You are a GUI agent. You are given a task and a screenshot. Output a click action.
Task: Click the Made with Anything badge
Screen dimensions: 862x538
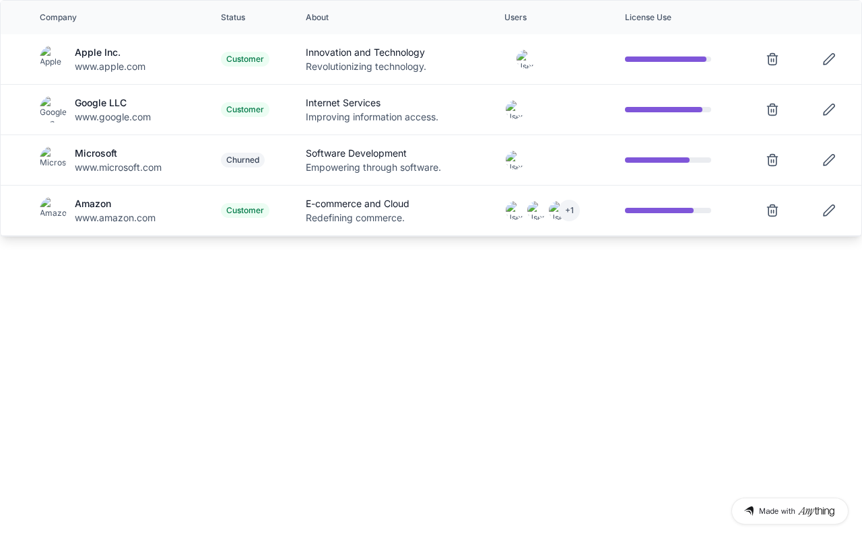789,511
